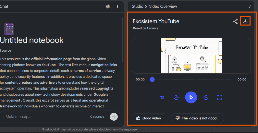Collapse the Studio panel view
The image size is (258, 133).
pyautogui.click(x=250, y=7)
